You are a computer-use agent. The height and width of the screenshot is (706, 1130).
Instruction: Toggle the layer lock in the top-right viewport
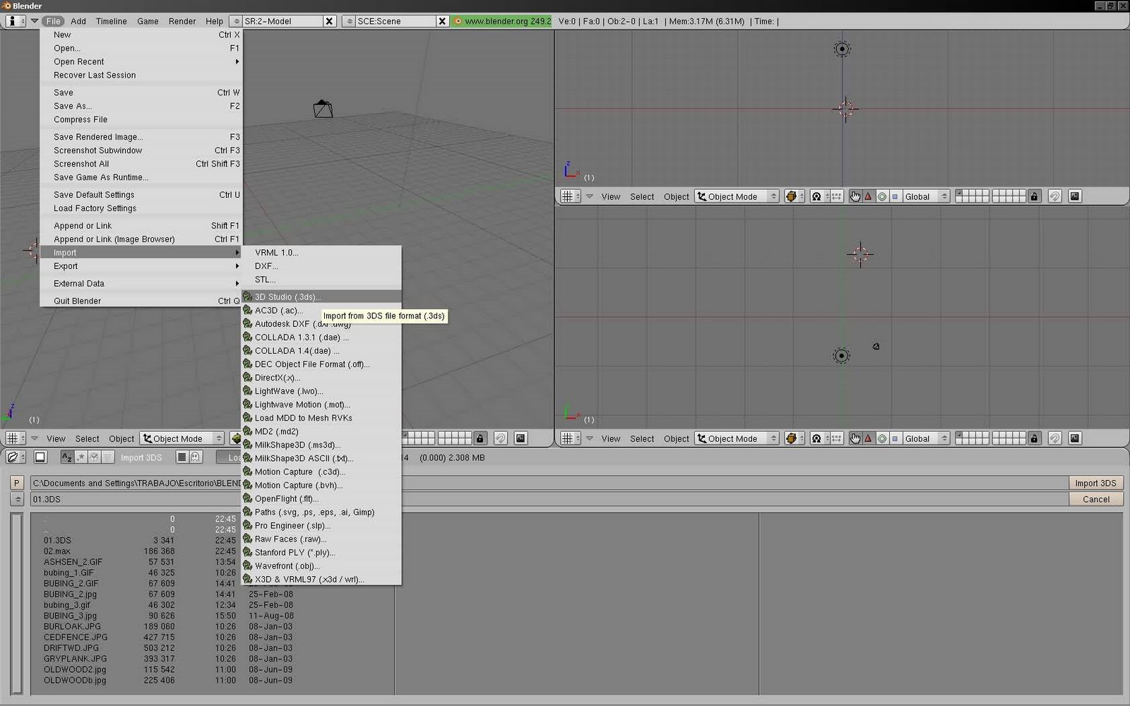click(x=1035, y=197)
